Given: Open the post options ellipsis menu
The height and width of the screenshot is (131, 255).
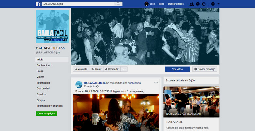Looking at the screenshot, I should pos(156,83).
